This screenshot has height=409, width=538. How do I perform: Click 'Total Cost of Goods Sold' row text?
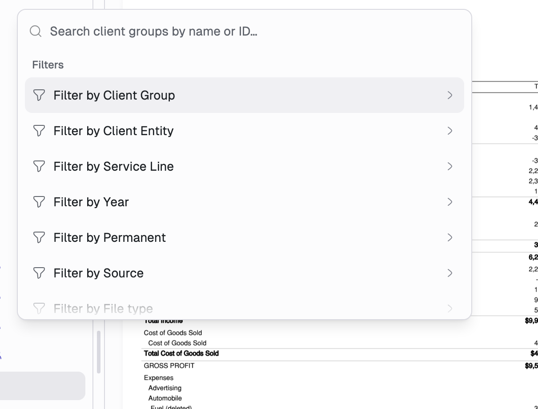pos(181,353)
